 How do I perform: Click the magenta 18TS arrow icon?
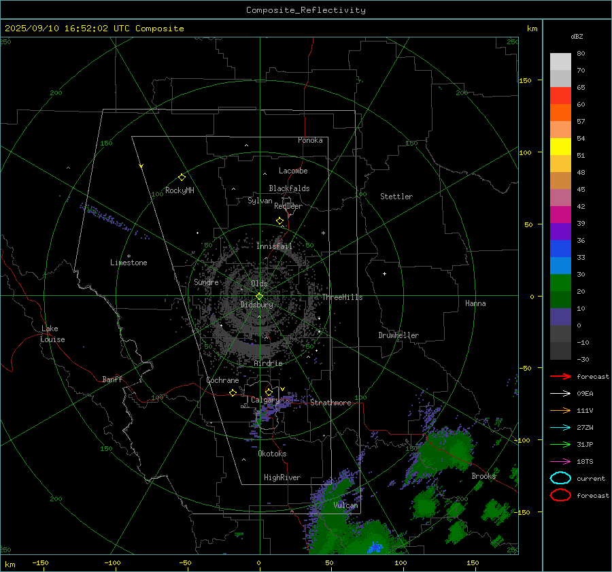(x=560, y=462)
